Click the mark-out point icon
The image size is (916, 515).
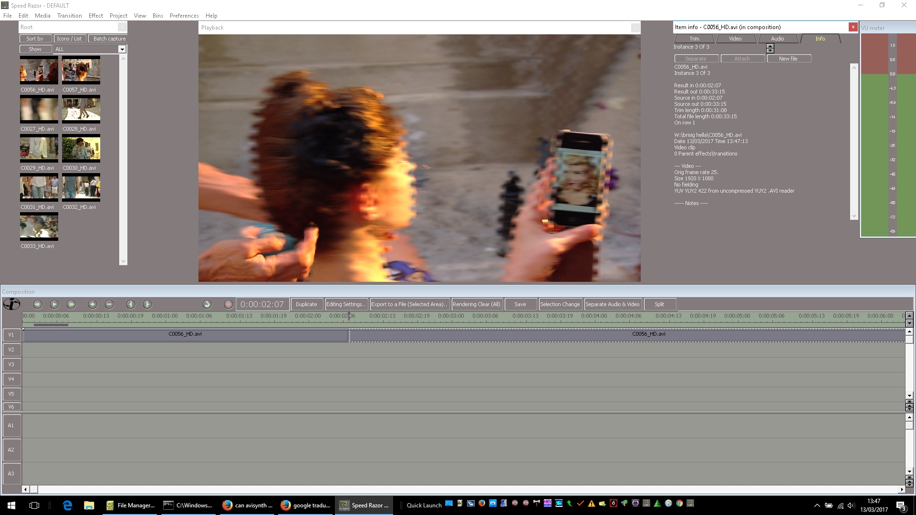click(x=147, y=304)
